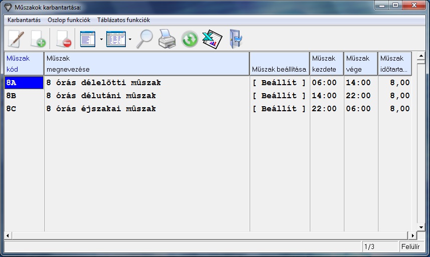Open the form view window icon
The height and width of the screenshot is (257, 430).
88,39
